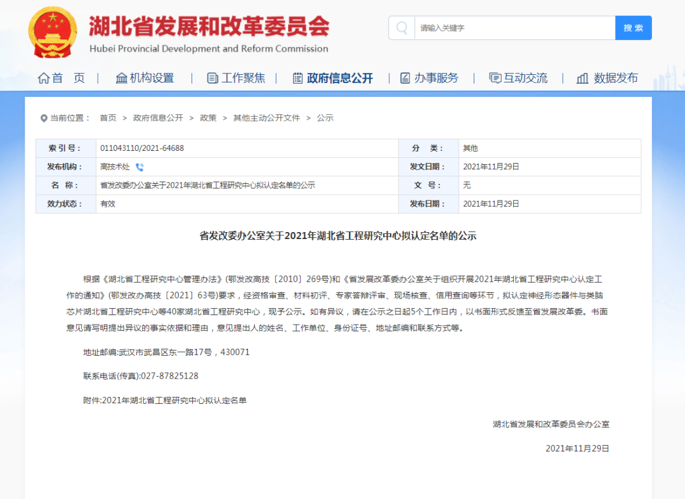The image size is (685, 499).
Task: Click the chat icon beside 互动交流
Action: tap(495, 78)
